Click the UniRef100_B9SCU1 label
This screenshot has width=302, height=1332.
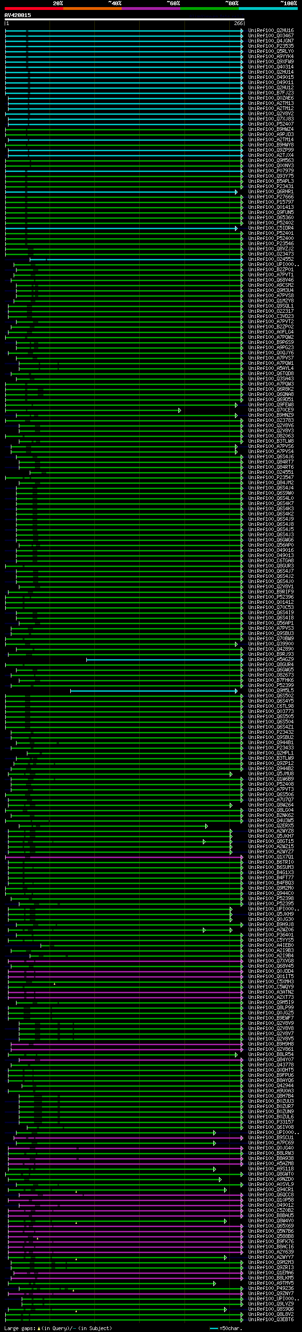pos(271,1138)
